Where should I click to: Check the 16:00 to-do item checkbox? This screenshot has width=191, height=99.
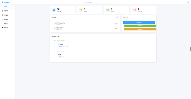click(x=53, y=29)
